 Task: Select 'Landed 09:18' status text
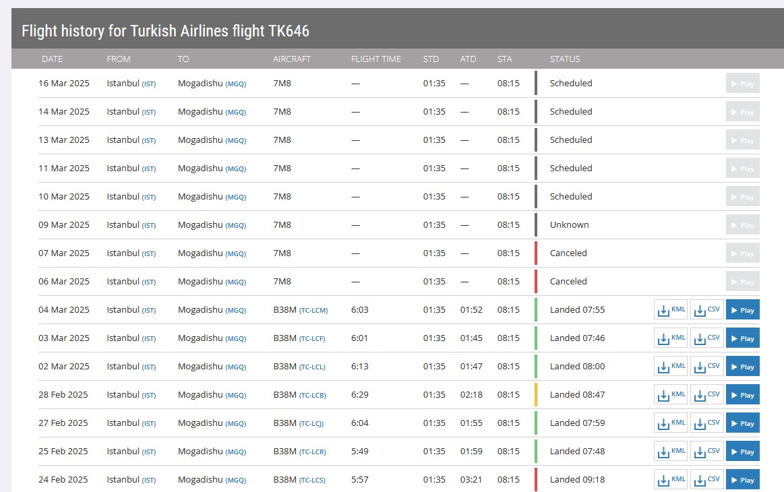[578, 479]
